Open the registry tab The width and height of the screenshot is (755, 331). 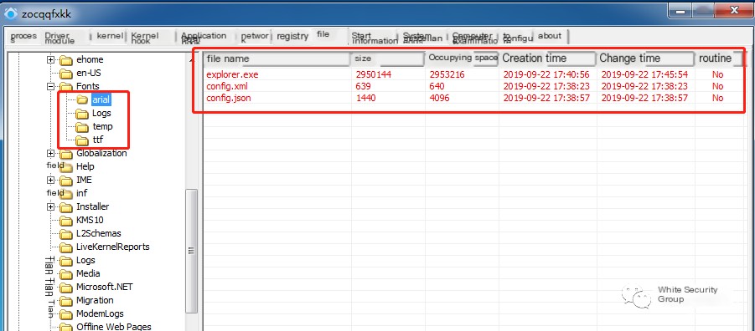coord(292,36)
